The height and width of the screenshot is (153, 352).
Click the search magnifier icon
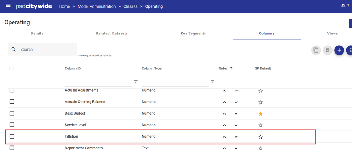tap(14, 49)
